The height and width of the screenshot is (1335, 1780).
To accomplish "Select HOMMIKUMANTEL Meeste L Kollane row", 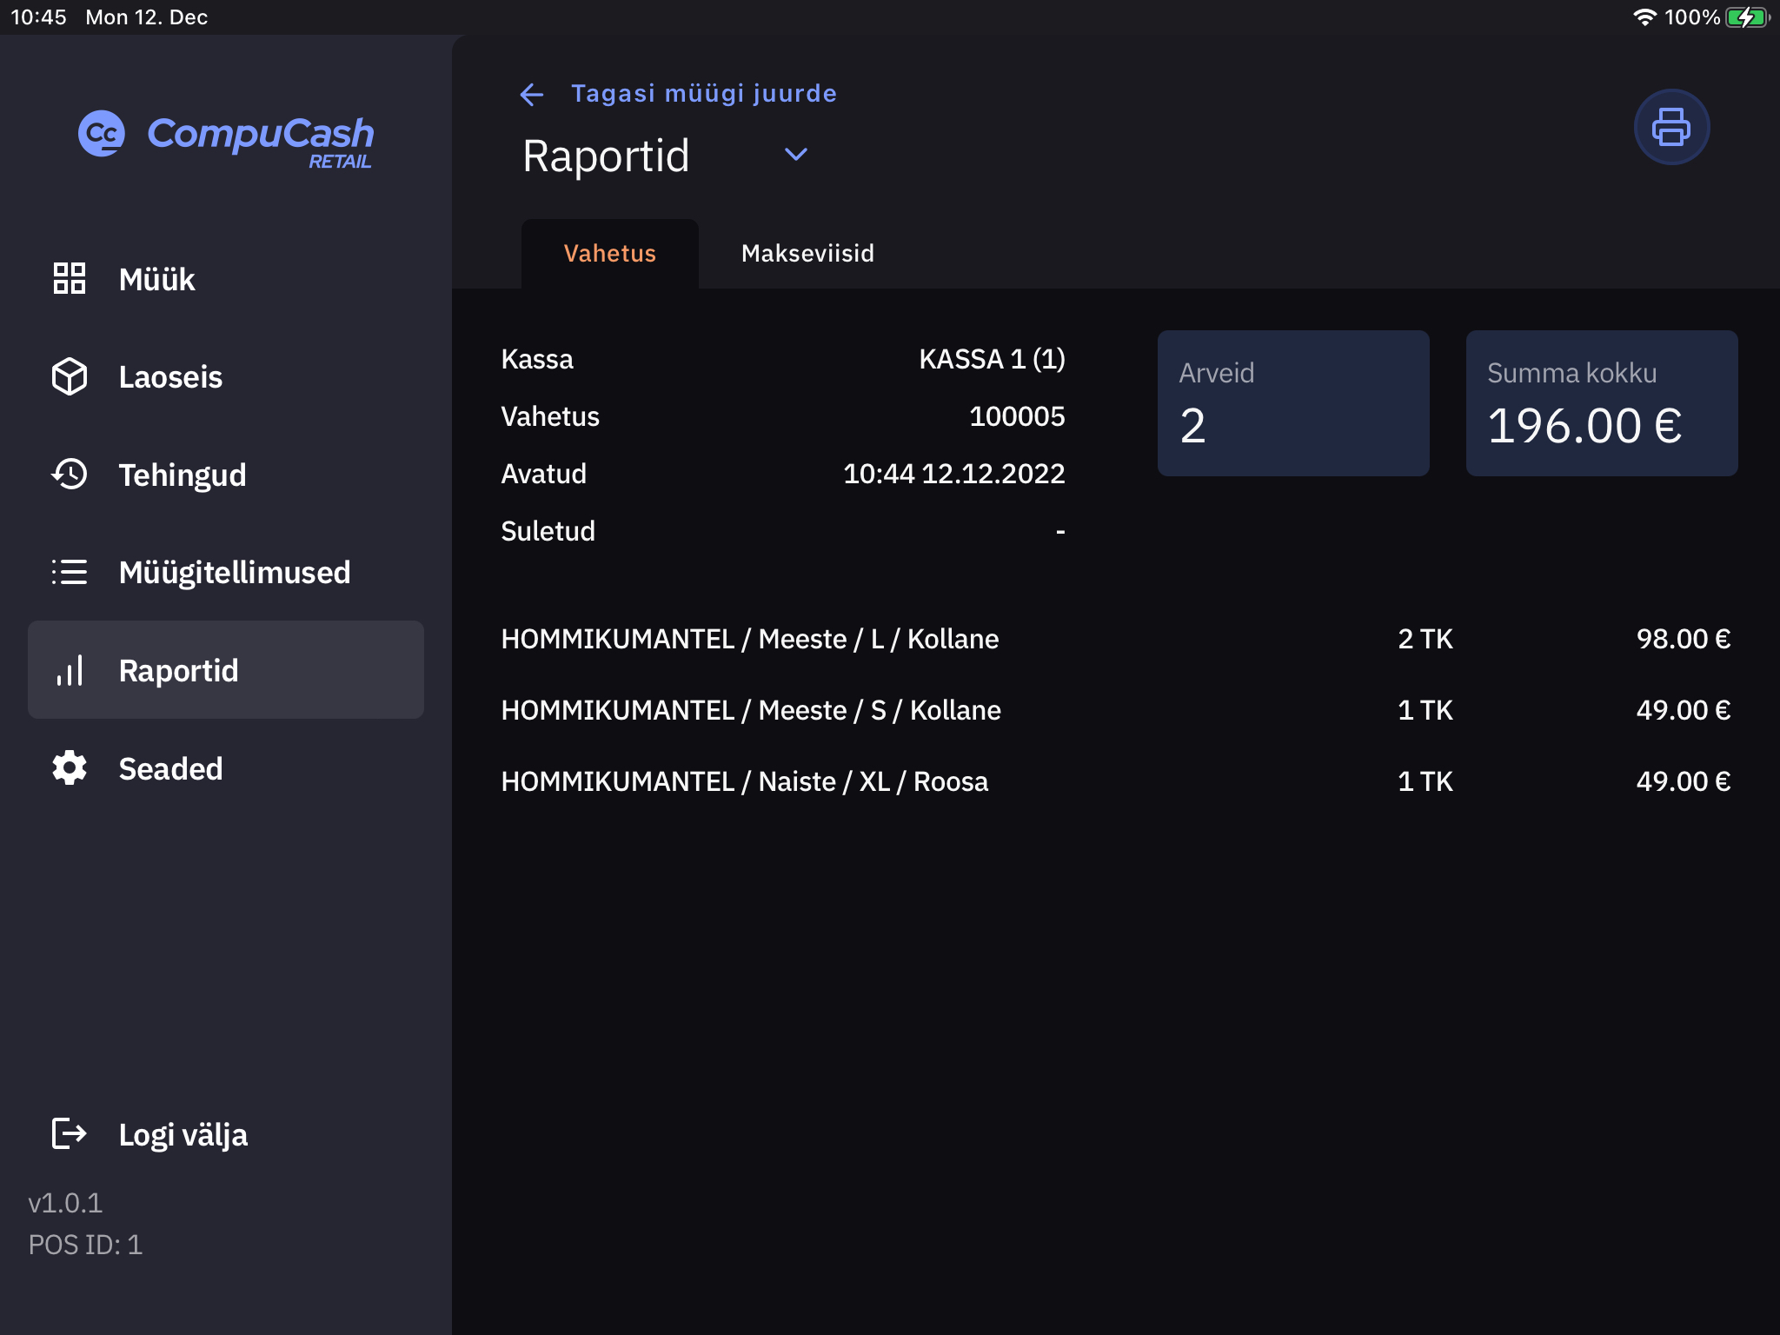I will (x=1115, y=639).
